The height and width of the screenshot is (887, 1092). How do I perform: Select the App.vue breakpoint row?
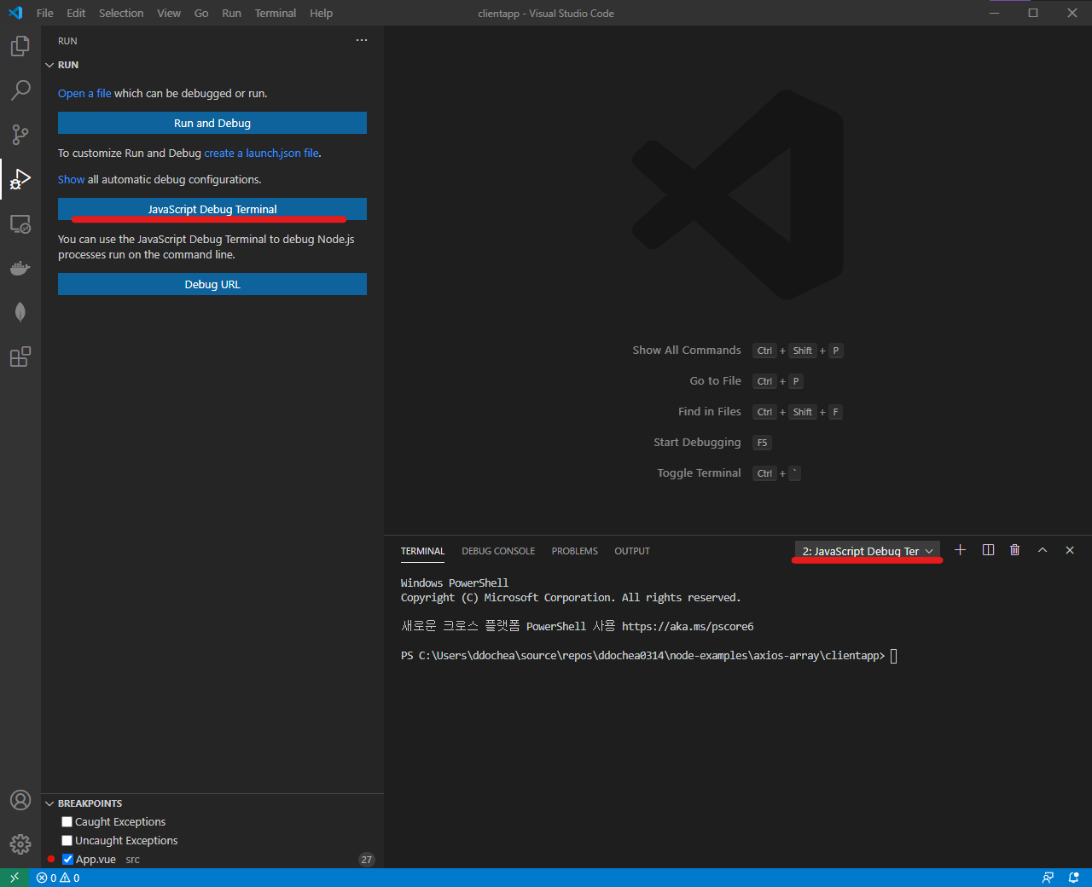pyautogui.click(x=212, y=859)
